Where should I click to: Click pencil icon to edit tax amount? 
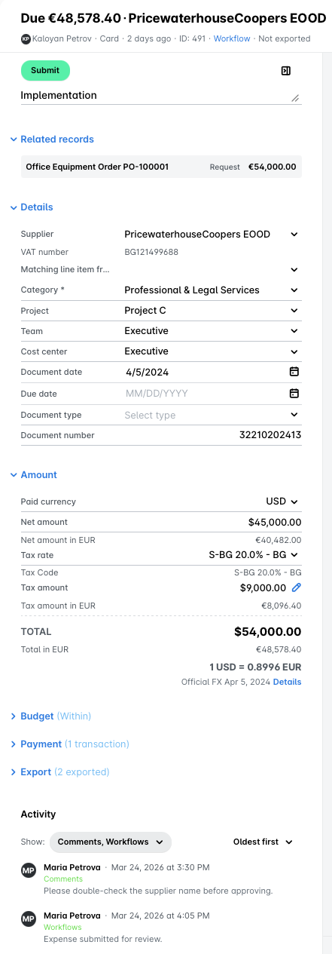297,587
